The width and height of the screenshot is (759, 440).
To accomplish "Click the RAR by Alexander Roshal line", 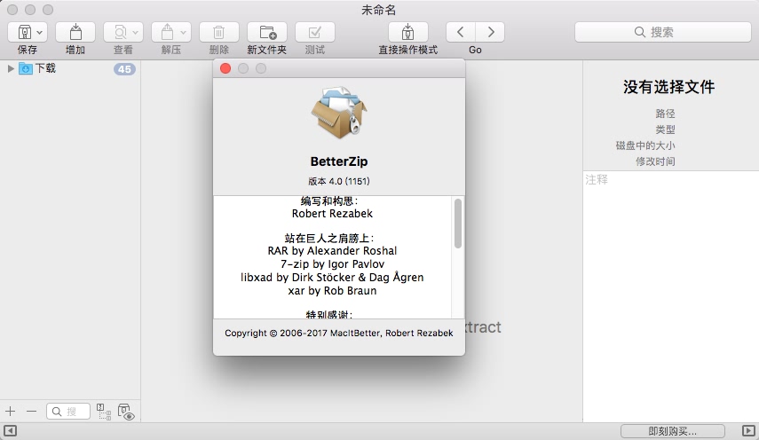I will coord(332,251).
